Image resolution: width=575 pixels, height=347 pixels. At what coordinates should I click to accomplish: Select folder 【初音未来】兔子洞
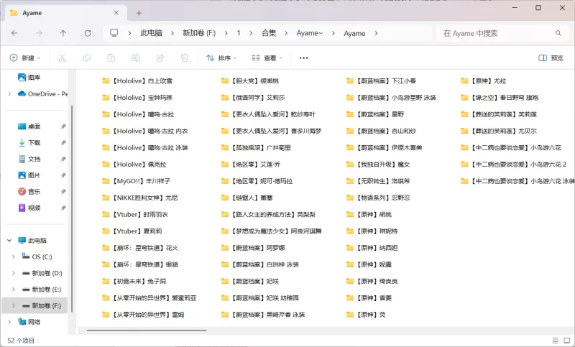[x=134, y=282]
